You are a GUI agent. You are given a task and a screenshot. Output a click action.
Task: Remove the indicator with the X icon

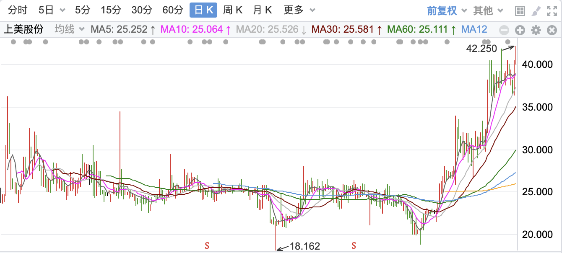(551, 30)
